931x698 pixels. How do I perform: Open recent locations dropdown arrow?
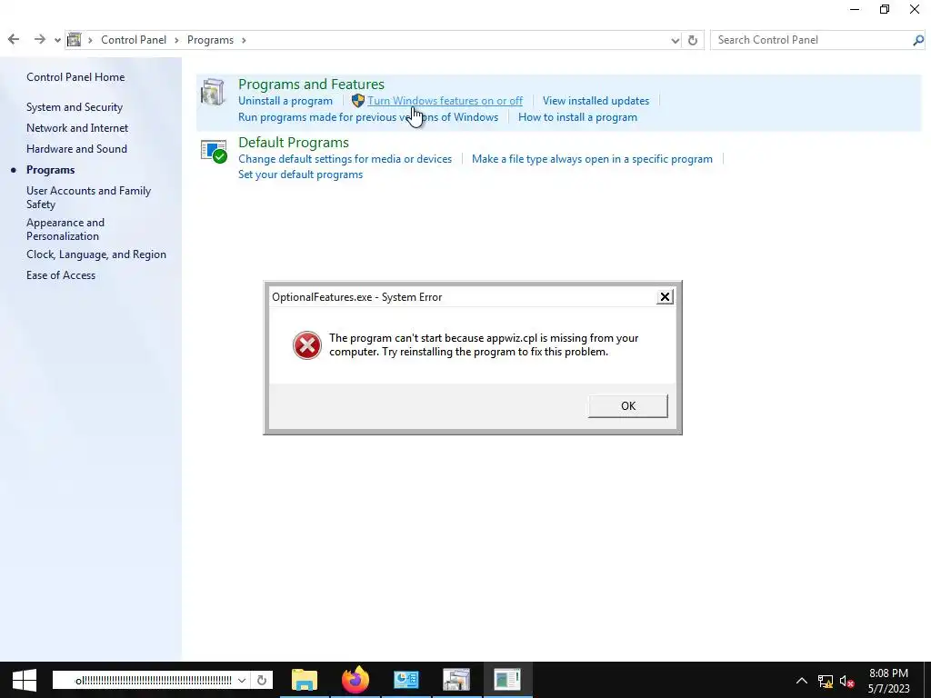coord(57,40)
